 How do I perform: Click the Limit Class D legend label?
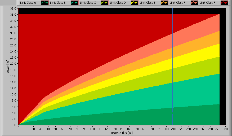click(118, 3)
